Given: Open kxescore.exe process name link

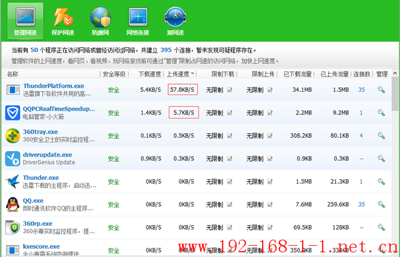Looking at the screenshot, I should tap(41, 246).
